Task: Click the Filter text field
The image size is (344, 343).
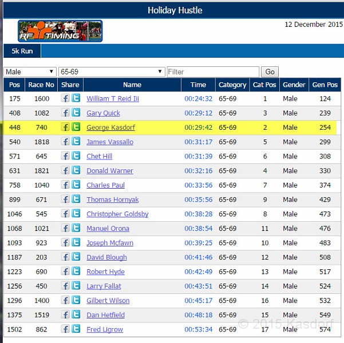Action: tap(213, 72)
